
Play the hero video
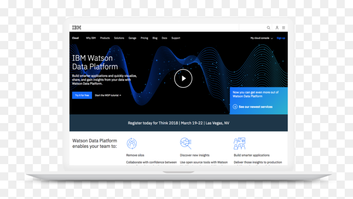pyautogui.click(x=183, y=78)
